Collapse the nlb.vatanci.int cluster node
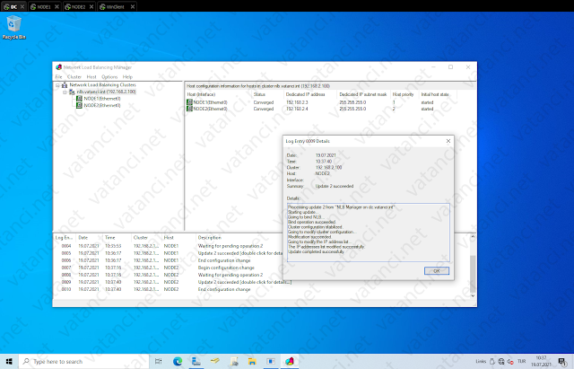The height and width of the screenshot is (369, 574). click(x=65, y=92)
